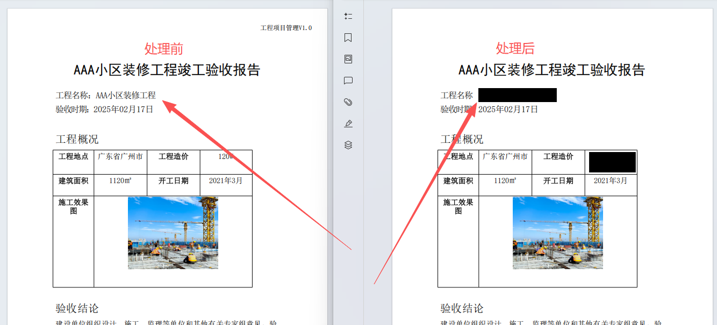Open the attachments paperclip panel
Screen dimensions: 717x325
pyautogui.click(x=348, y=102)
